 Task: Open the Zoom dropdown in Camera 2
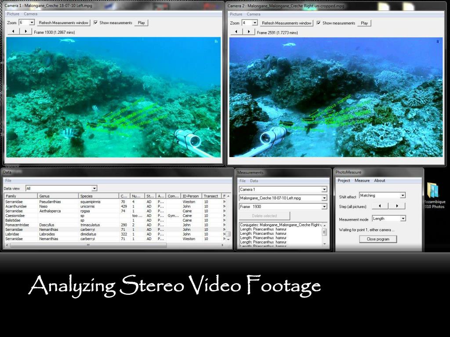point(255,23)
